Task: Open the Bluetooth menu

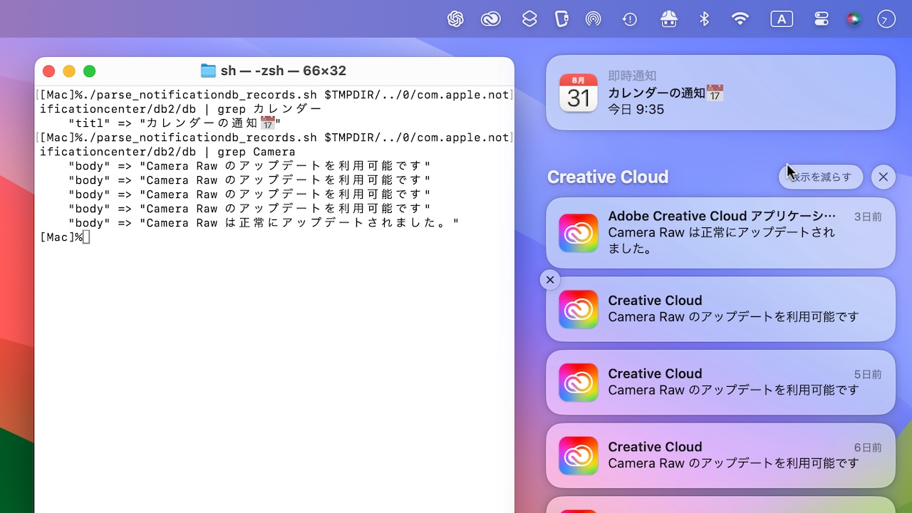Action: tap(704, 19)
